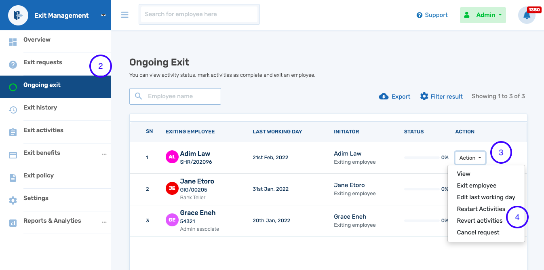The height and width of the screenshot is (270, 544).
Task: Focus the 'Search for employee here' field
Action: pyautogui.click(x=199, y=14)
